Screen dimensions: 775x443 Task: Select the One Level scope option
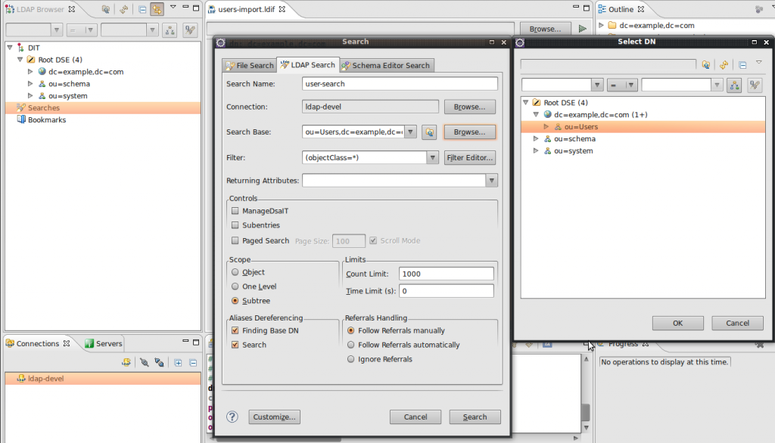[x=235, y=287]
